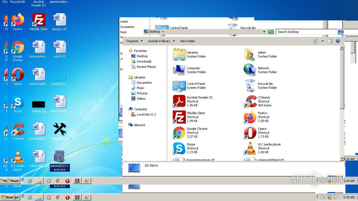Image resolution: width=358 pixels, height=201 pixels.
Task: Open Opera icon on the bottommost taskbar
Action: [x=67, y=197]
